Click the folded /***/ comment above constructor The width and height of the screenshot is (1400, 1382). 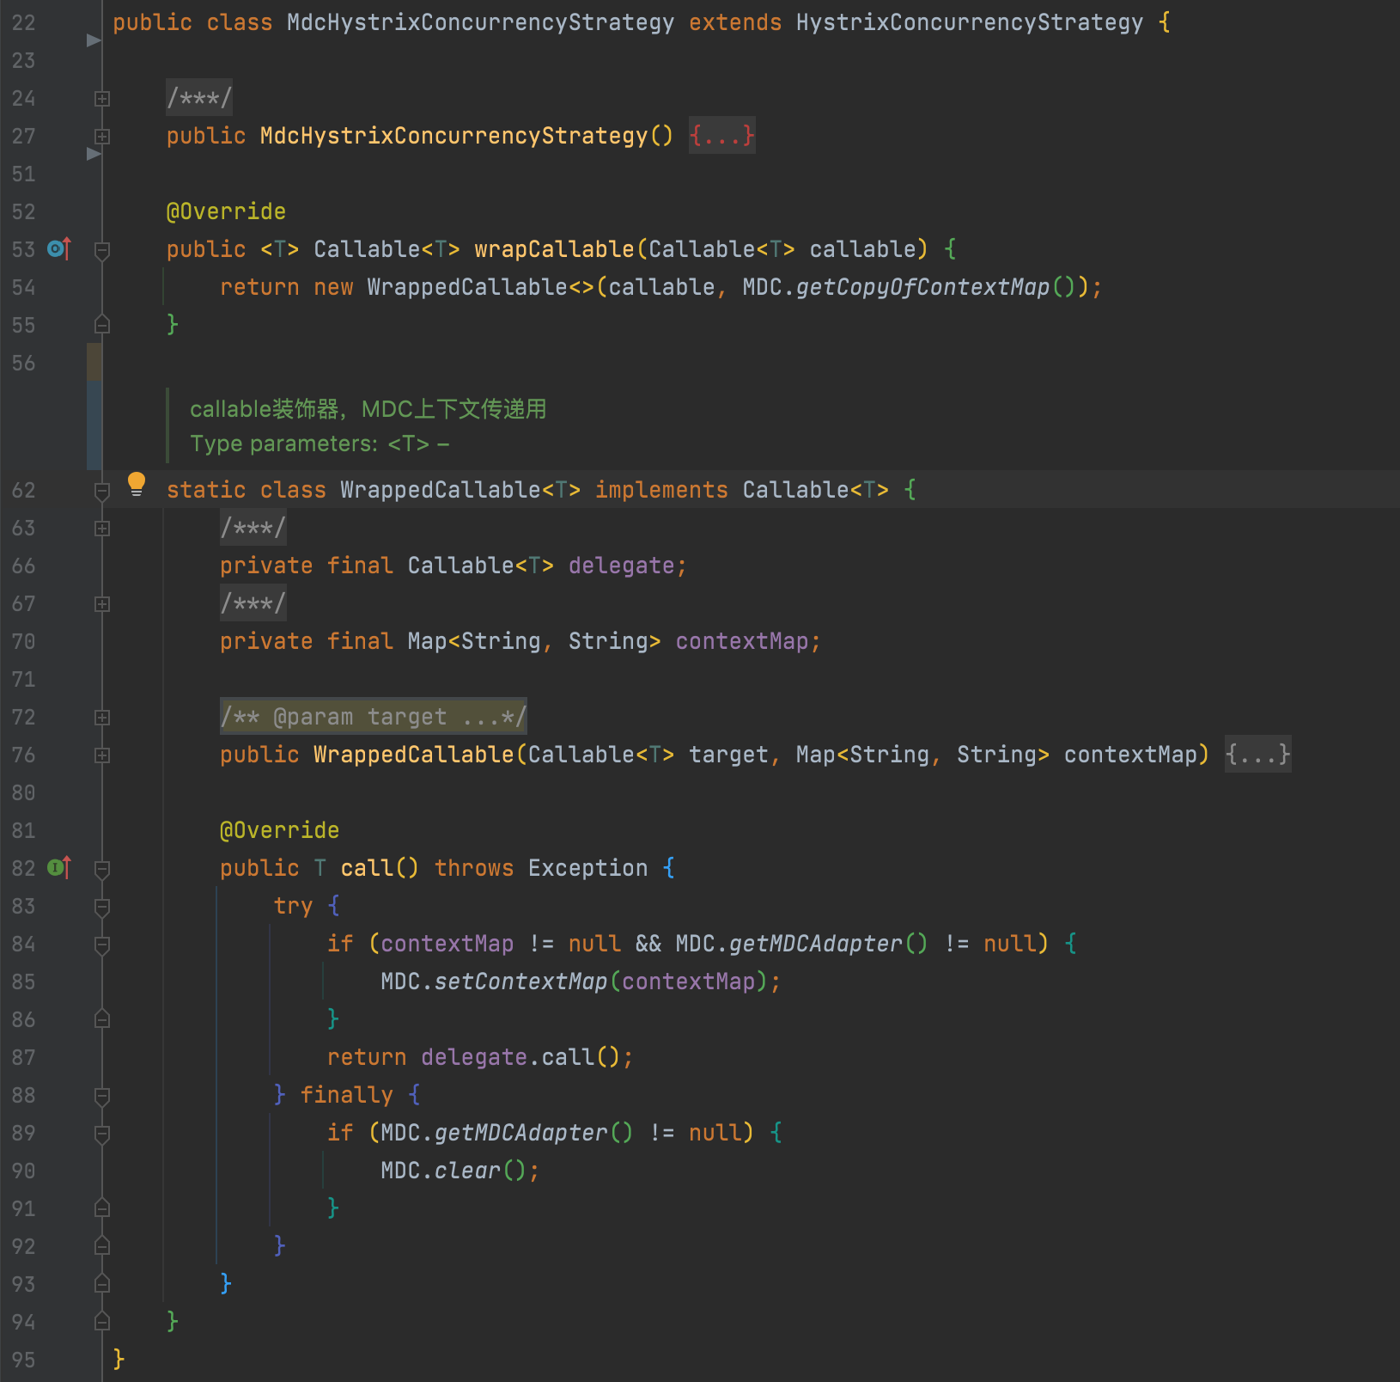(x=199, y=98)
